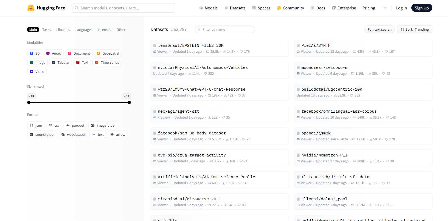Click the arrow format chevrons icon
The width and height of the screenshot is (448, 221).
point(112,134)
